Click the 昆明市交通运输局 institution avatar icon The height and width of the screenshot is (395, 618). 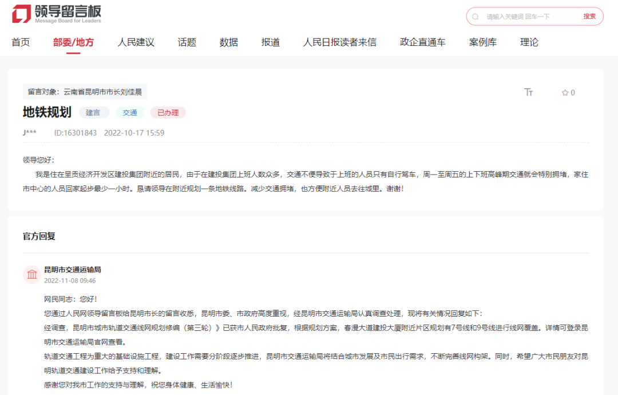coord(31,275)
